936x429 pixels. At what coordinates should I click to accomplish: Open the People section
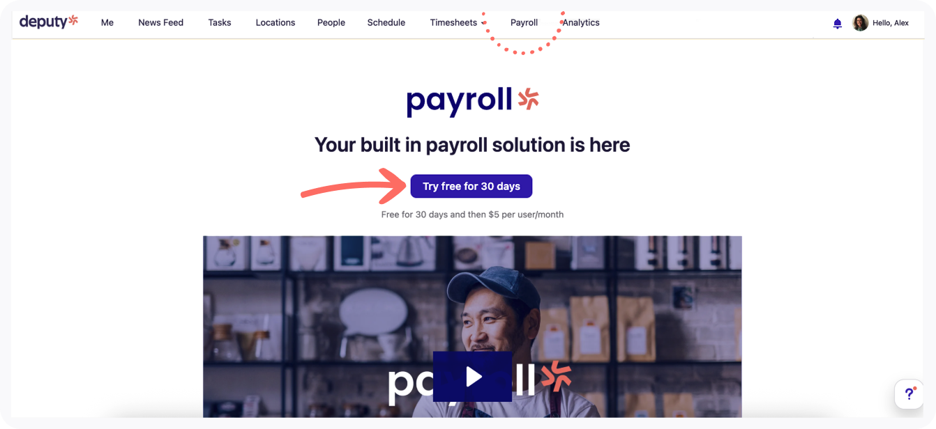331,22
